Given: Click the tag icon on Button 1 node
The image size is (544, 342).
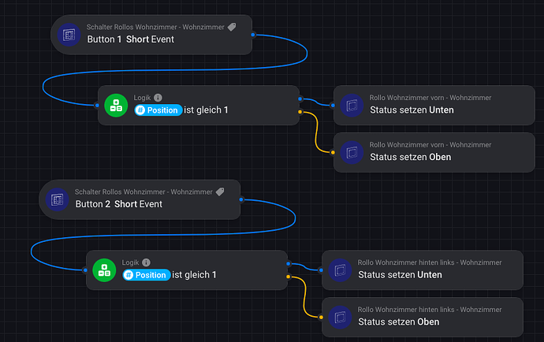Looking at the screenshot, I should tap(232, 27).
